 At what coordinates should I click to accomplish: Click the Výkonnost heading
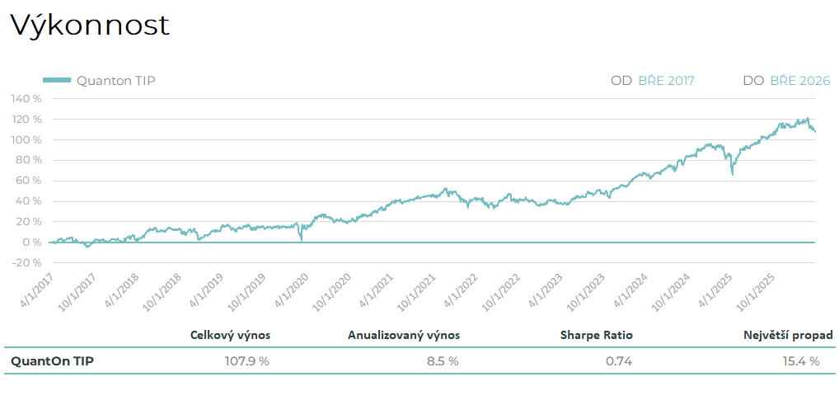(x=89, y=25)
